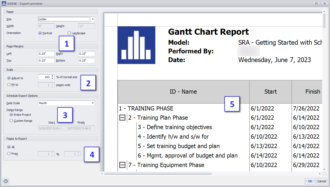The height and width of the screenshot is (187, 330).
Task: Click the @RISK logo in report header
Action: pos(136,45)
